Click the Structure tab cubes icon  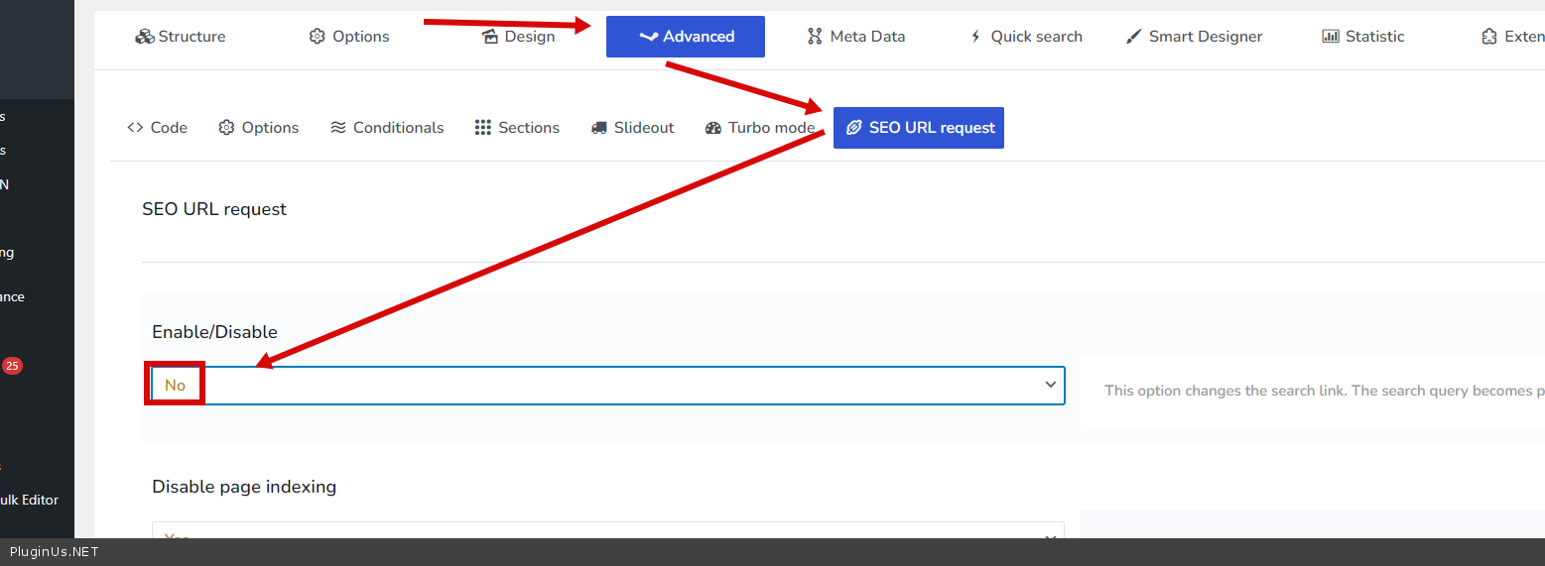(x=145, y=37)
